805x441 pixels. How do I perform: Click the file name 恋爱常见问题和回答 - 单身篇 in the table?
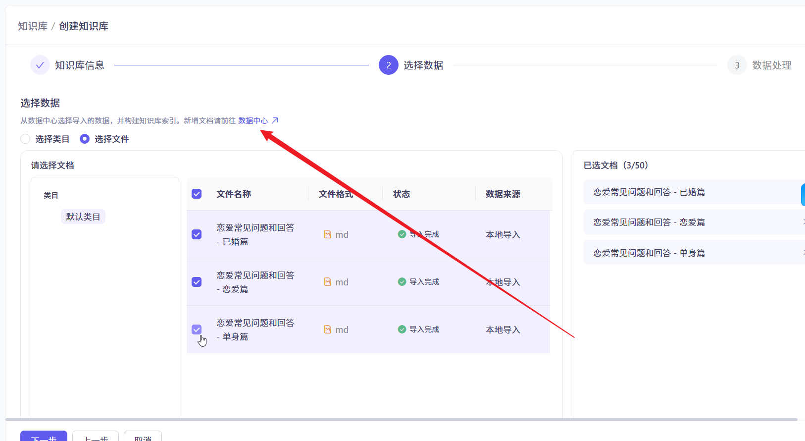click(255, 330)
